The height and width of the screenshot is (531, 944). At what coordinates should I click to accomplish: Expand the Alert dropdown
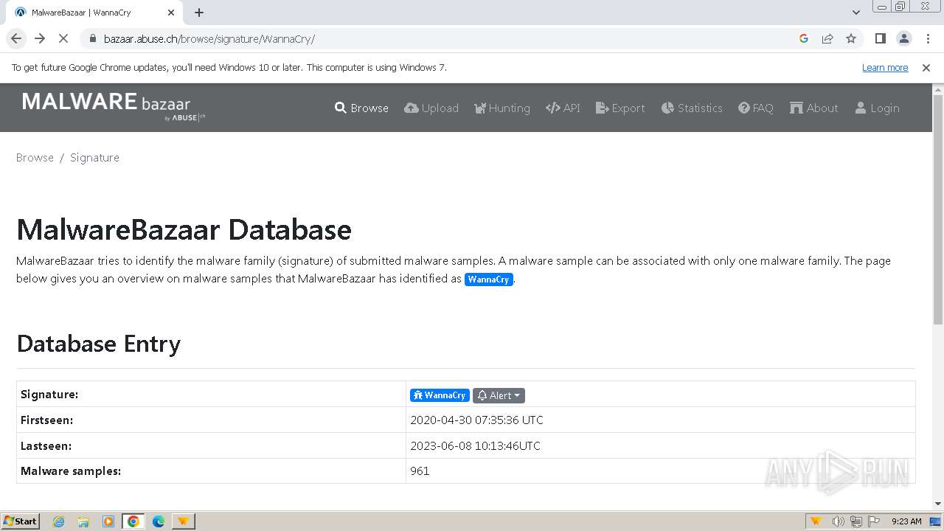click(x=499, y=395)
